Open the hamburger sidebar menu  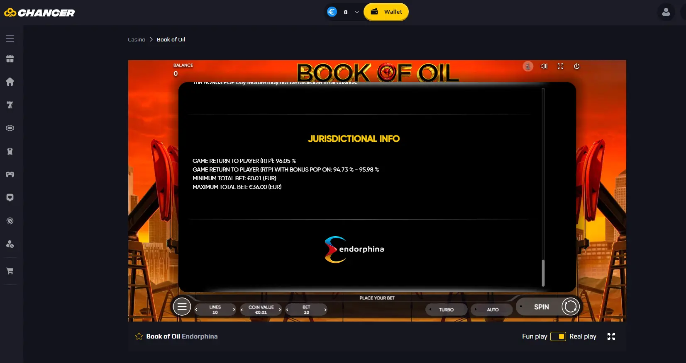pos(10,39)
